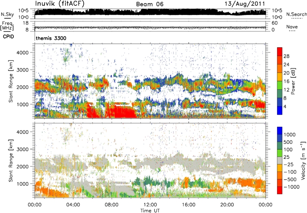Click the '20:00' time axis label
Viewport: 307px width, 213px height.
click(227, 205)
